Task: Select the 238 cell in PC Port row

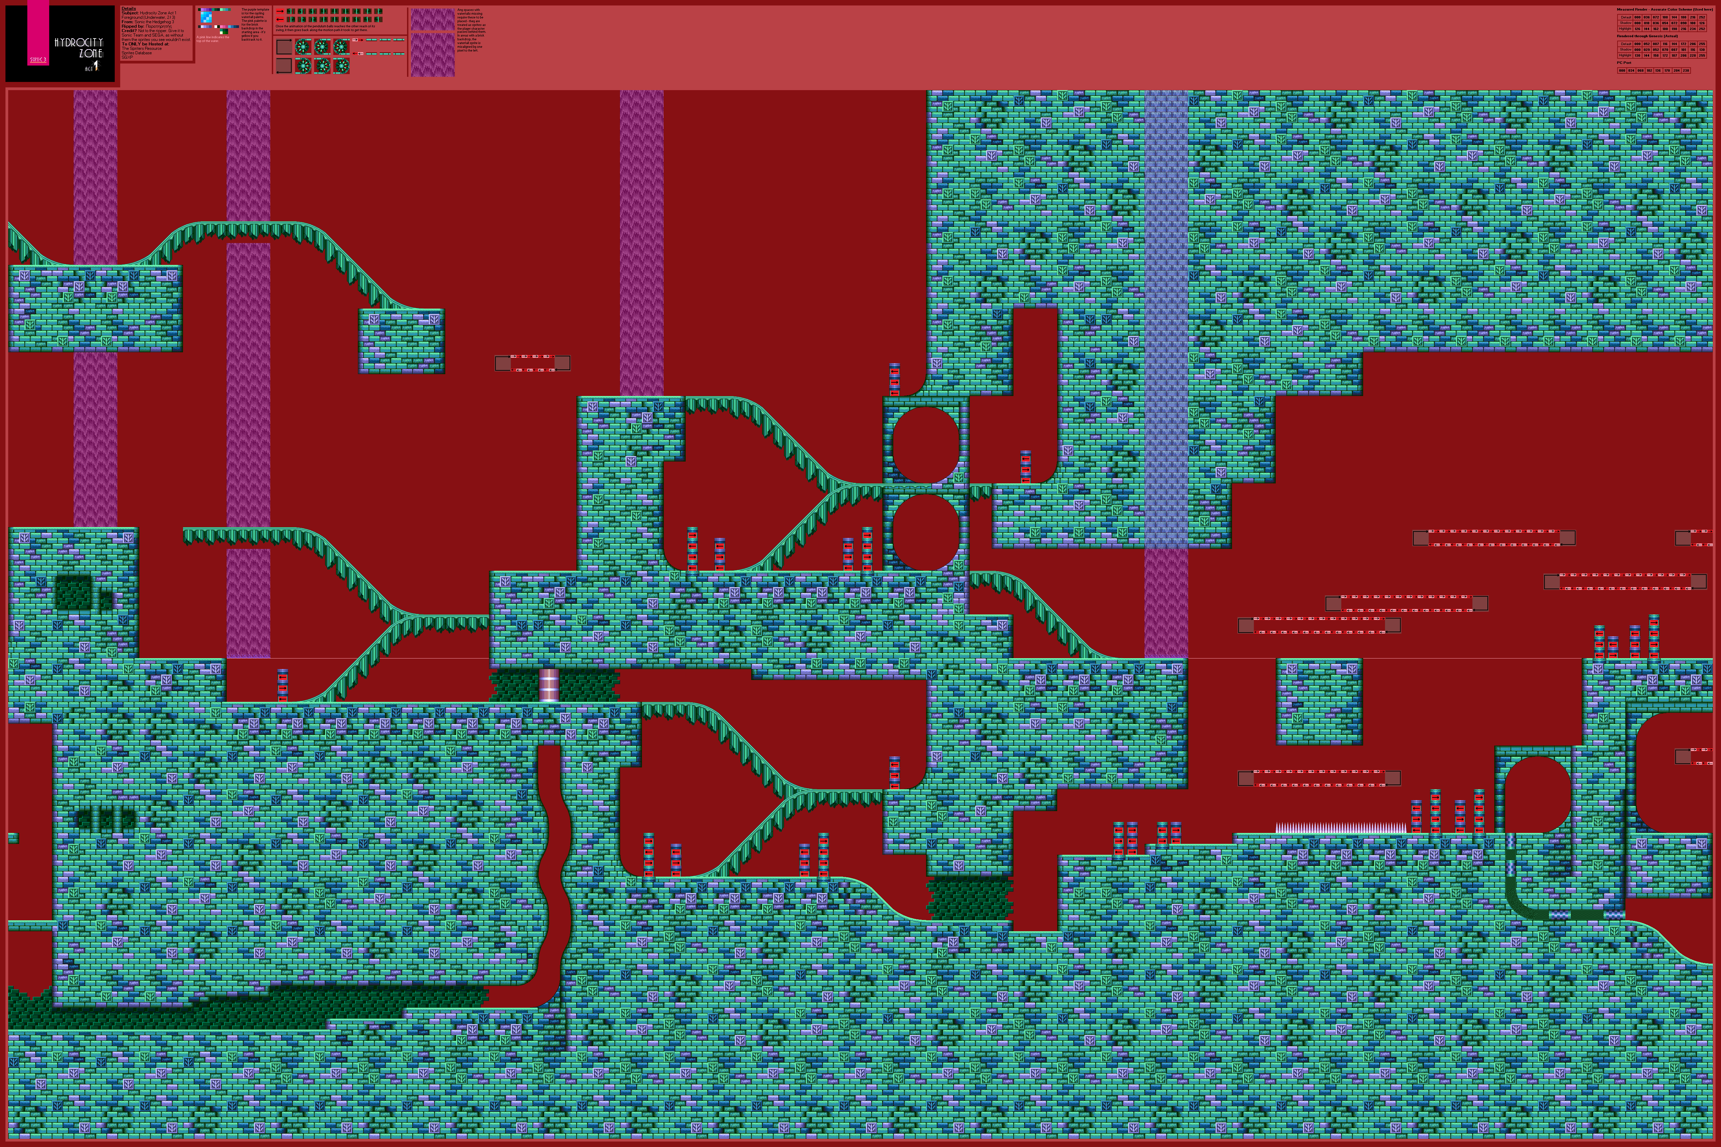Action: (1686, 71)
